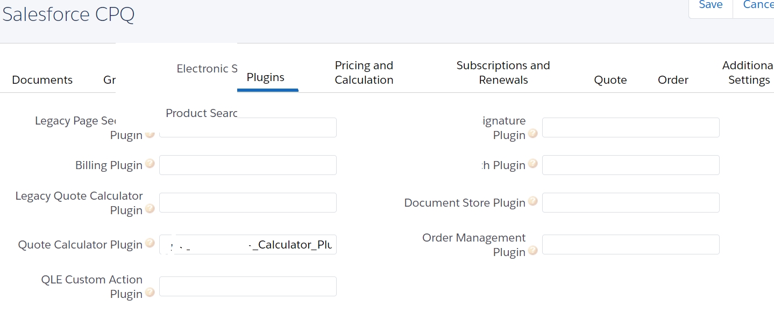
Task: Click Order Management Plugin help icon
Action: coord(532,251)
